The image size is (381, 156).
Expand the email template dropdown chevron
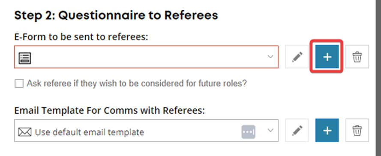click(x=270, y=130)
